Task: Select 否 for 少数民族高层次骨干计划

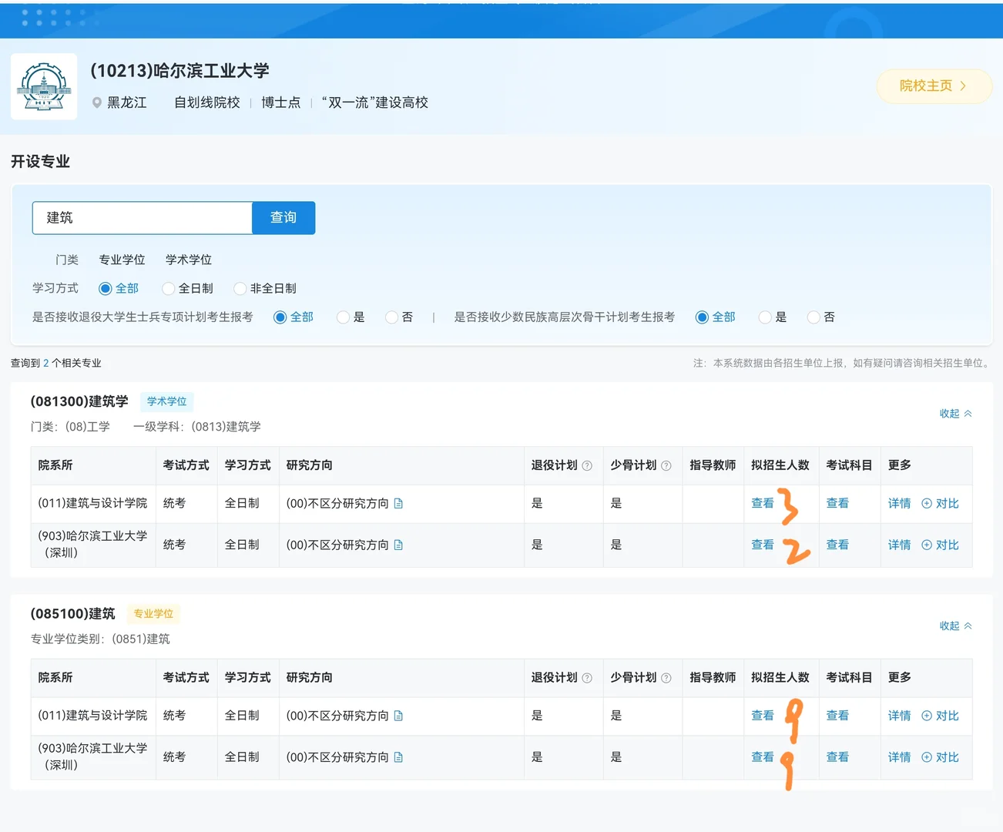Action: (x=813, y=317)
